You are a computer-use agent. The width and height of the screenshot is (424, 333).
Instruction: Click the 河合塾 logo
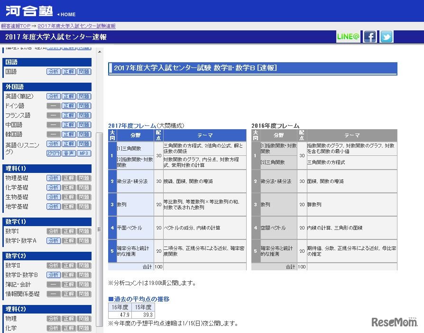[29, 10]
